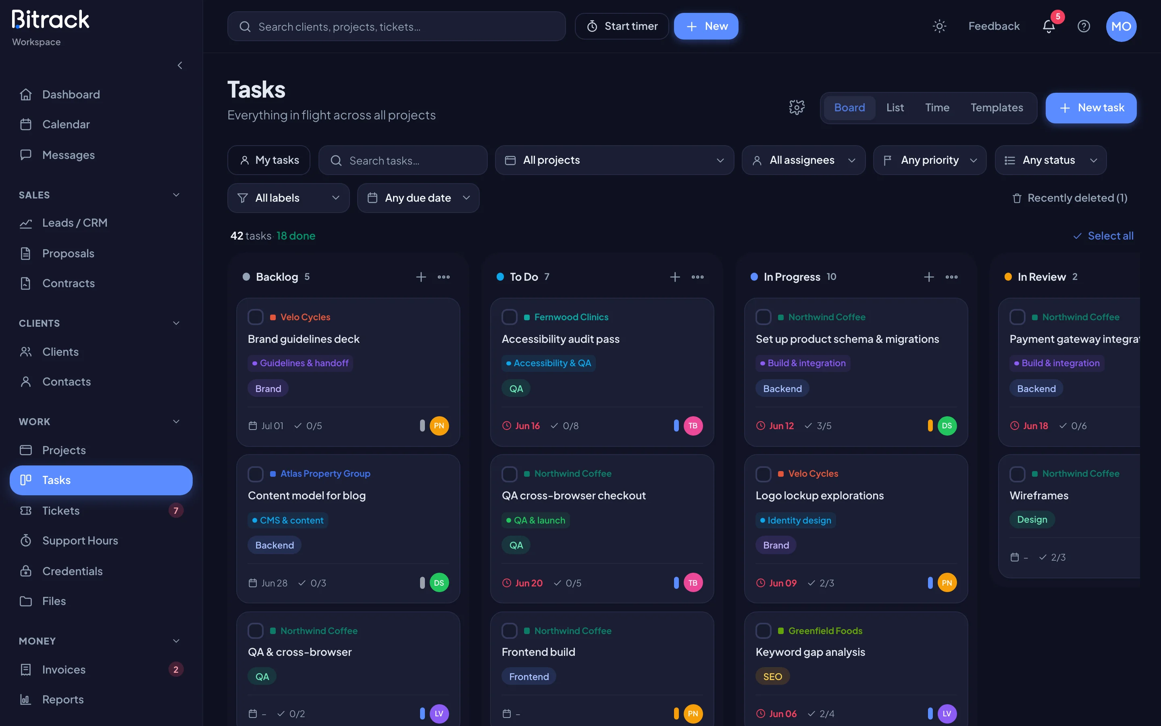Screen dimensions: 1161x726
Task: Add a task to To Do column
Action: pyautogui.click(x=675, y=277)
